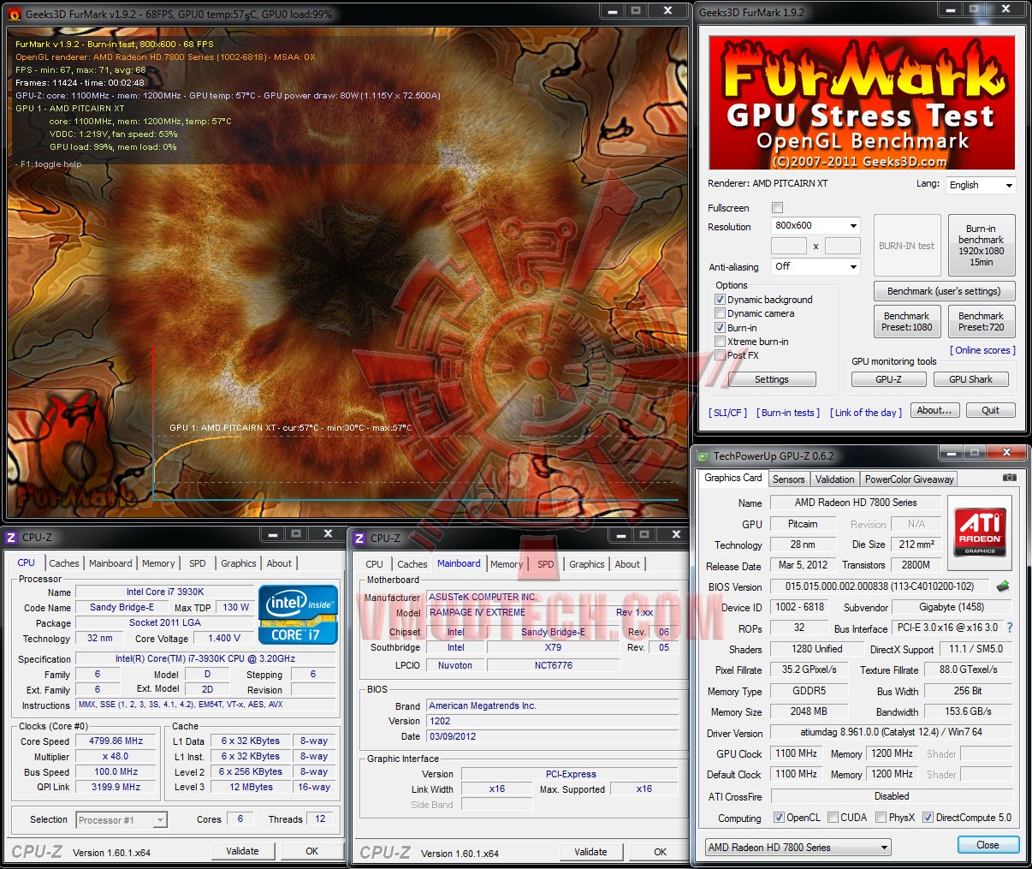The width and height of the screenshot is (1032, 869).
Task: Click Validate in Mainboard CPU-Z window
Action: 591,852
